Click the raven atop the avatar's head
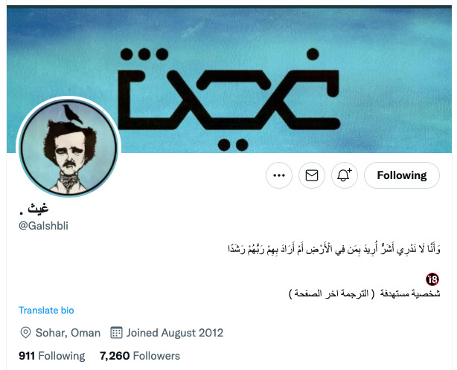Image resolution: width=457 pixels, height=370 pixels. click(x=71, y=114)
